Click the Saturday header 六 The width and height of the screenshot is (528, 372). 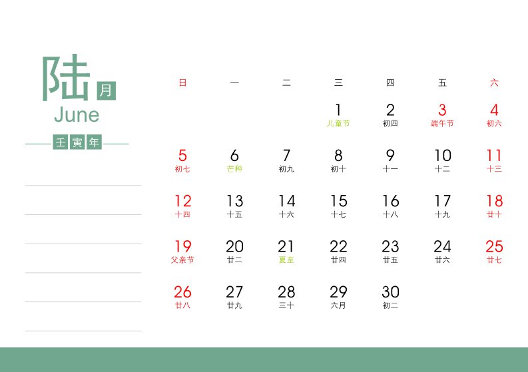pos(494,83)
